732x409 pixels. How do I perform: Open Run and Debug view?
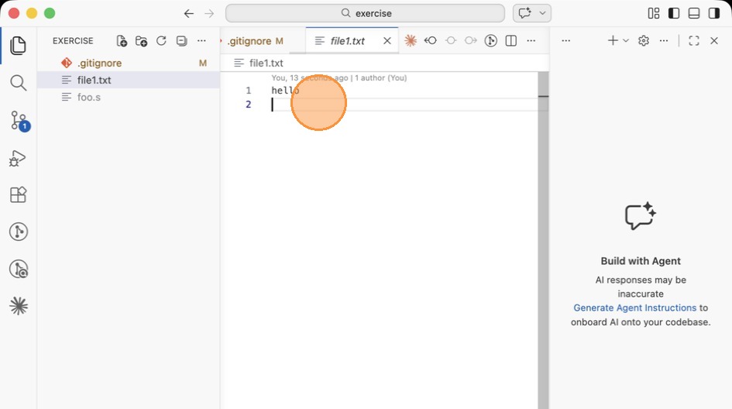[x=18, y=159]
